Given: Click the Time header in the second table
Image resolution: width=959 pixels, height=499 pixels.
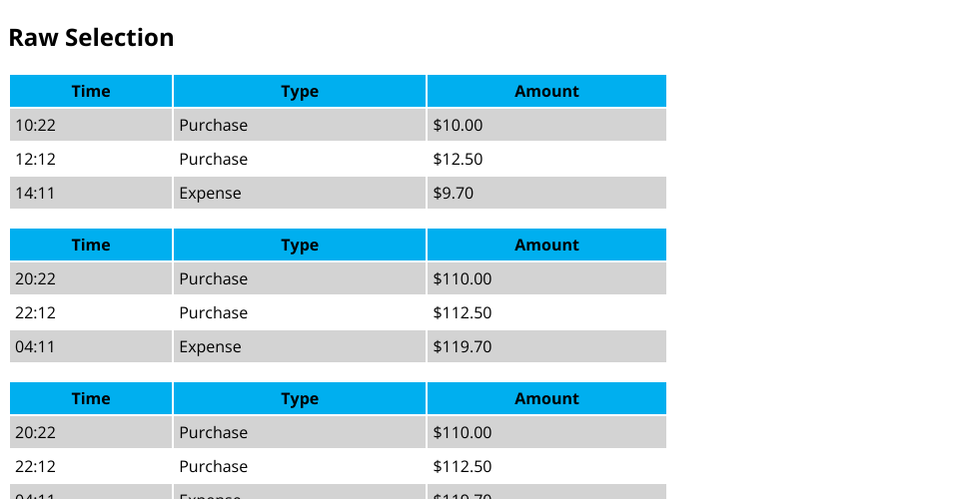Looking at the screenshot, I should [91, 245].
